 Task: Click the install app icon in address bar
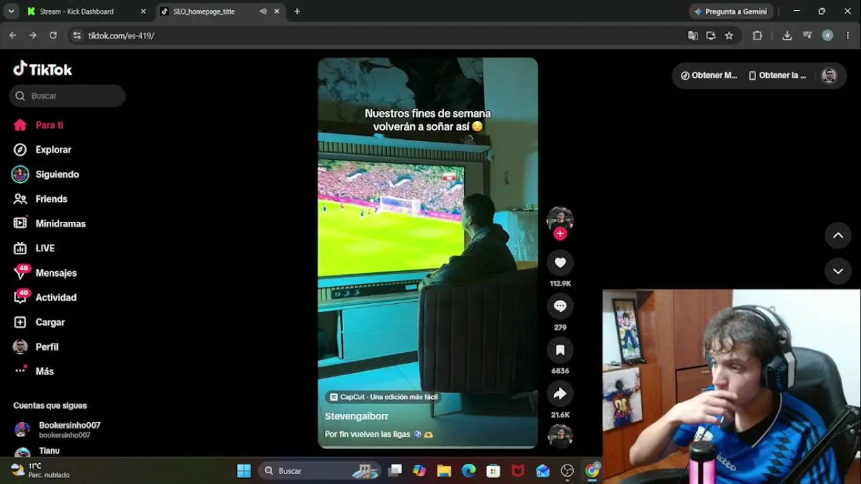pyautogui.click(x=711, y=36)
